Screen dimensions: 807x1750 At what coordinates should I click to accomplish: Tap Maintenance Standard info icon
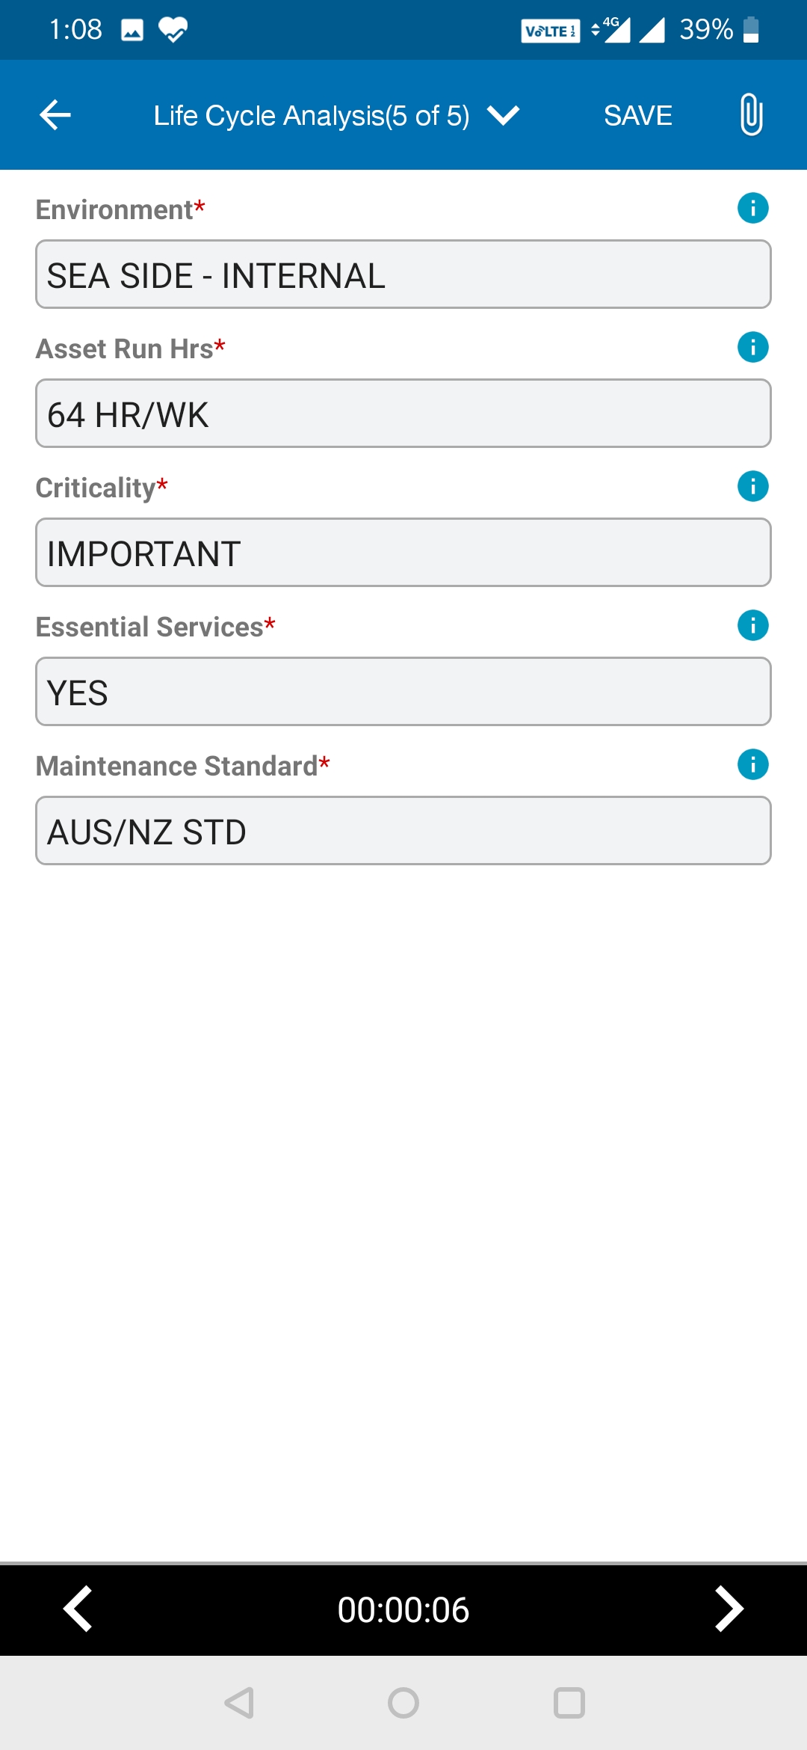click(x=753, y=764)
